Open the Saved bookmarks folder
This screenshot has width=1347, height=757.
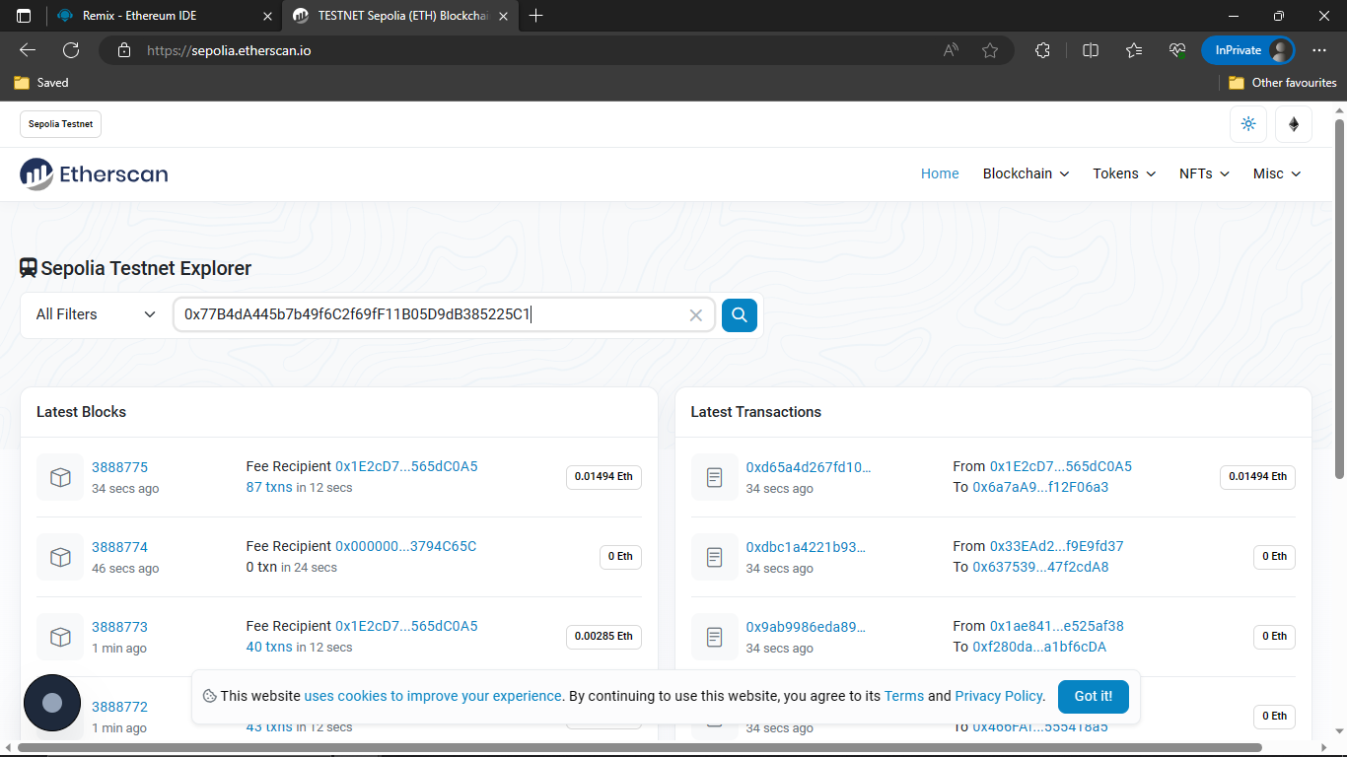[41, 83]
